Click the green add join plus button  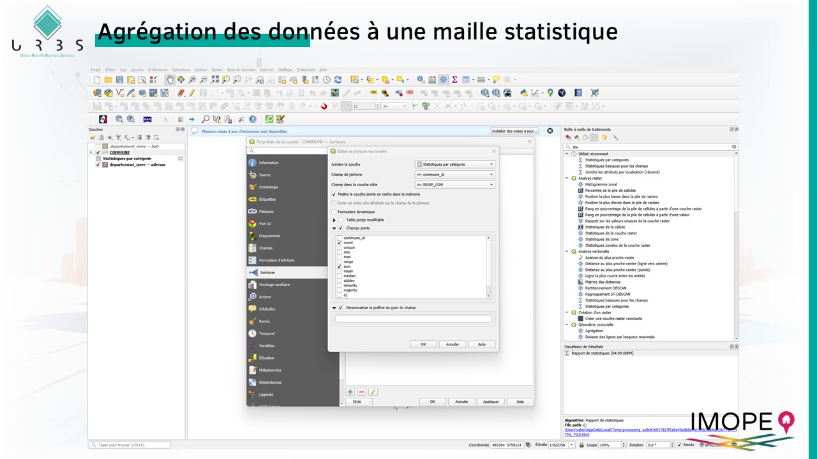(x=350, y=391)
